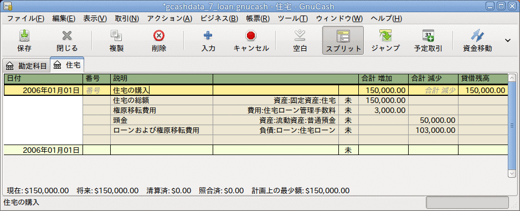The image size is (520, 211).
Task: Open the アクション(A) menu
Action: tap(169, 19)
